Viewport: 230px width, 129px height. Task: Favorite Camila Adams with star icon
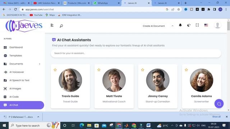pos(186,70)
